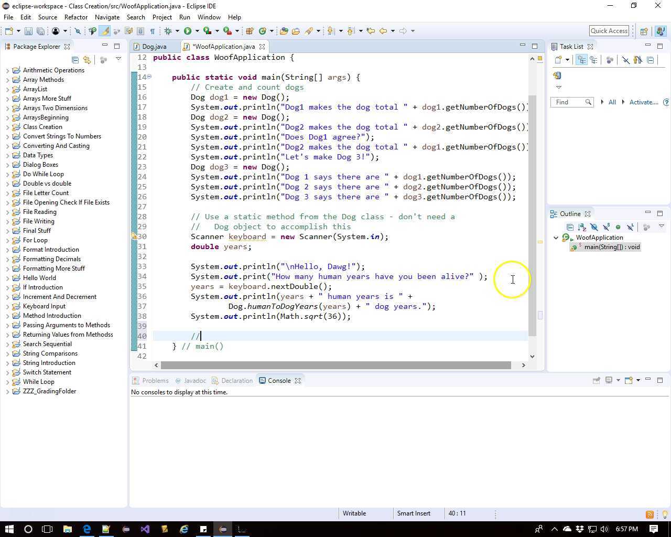Open the Run button dropdown arrow
This screenshot has height=537, width=671.
[197, 31]
